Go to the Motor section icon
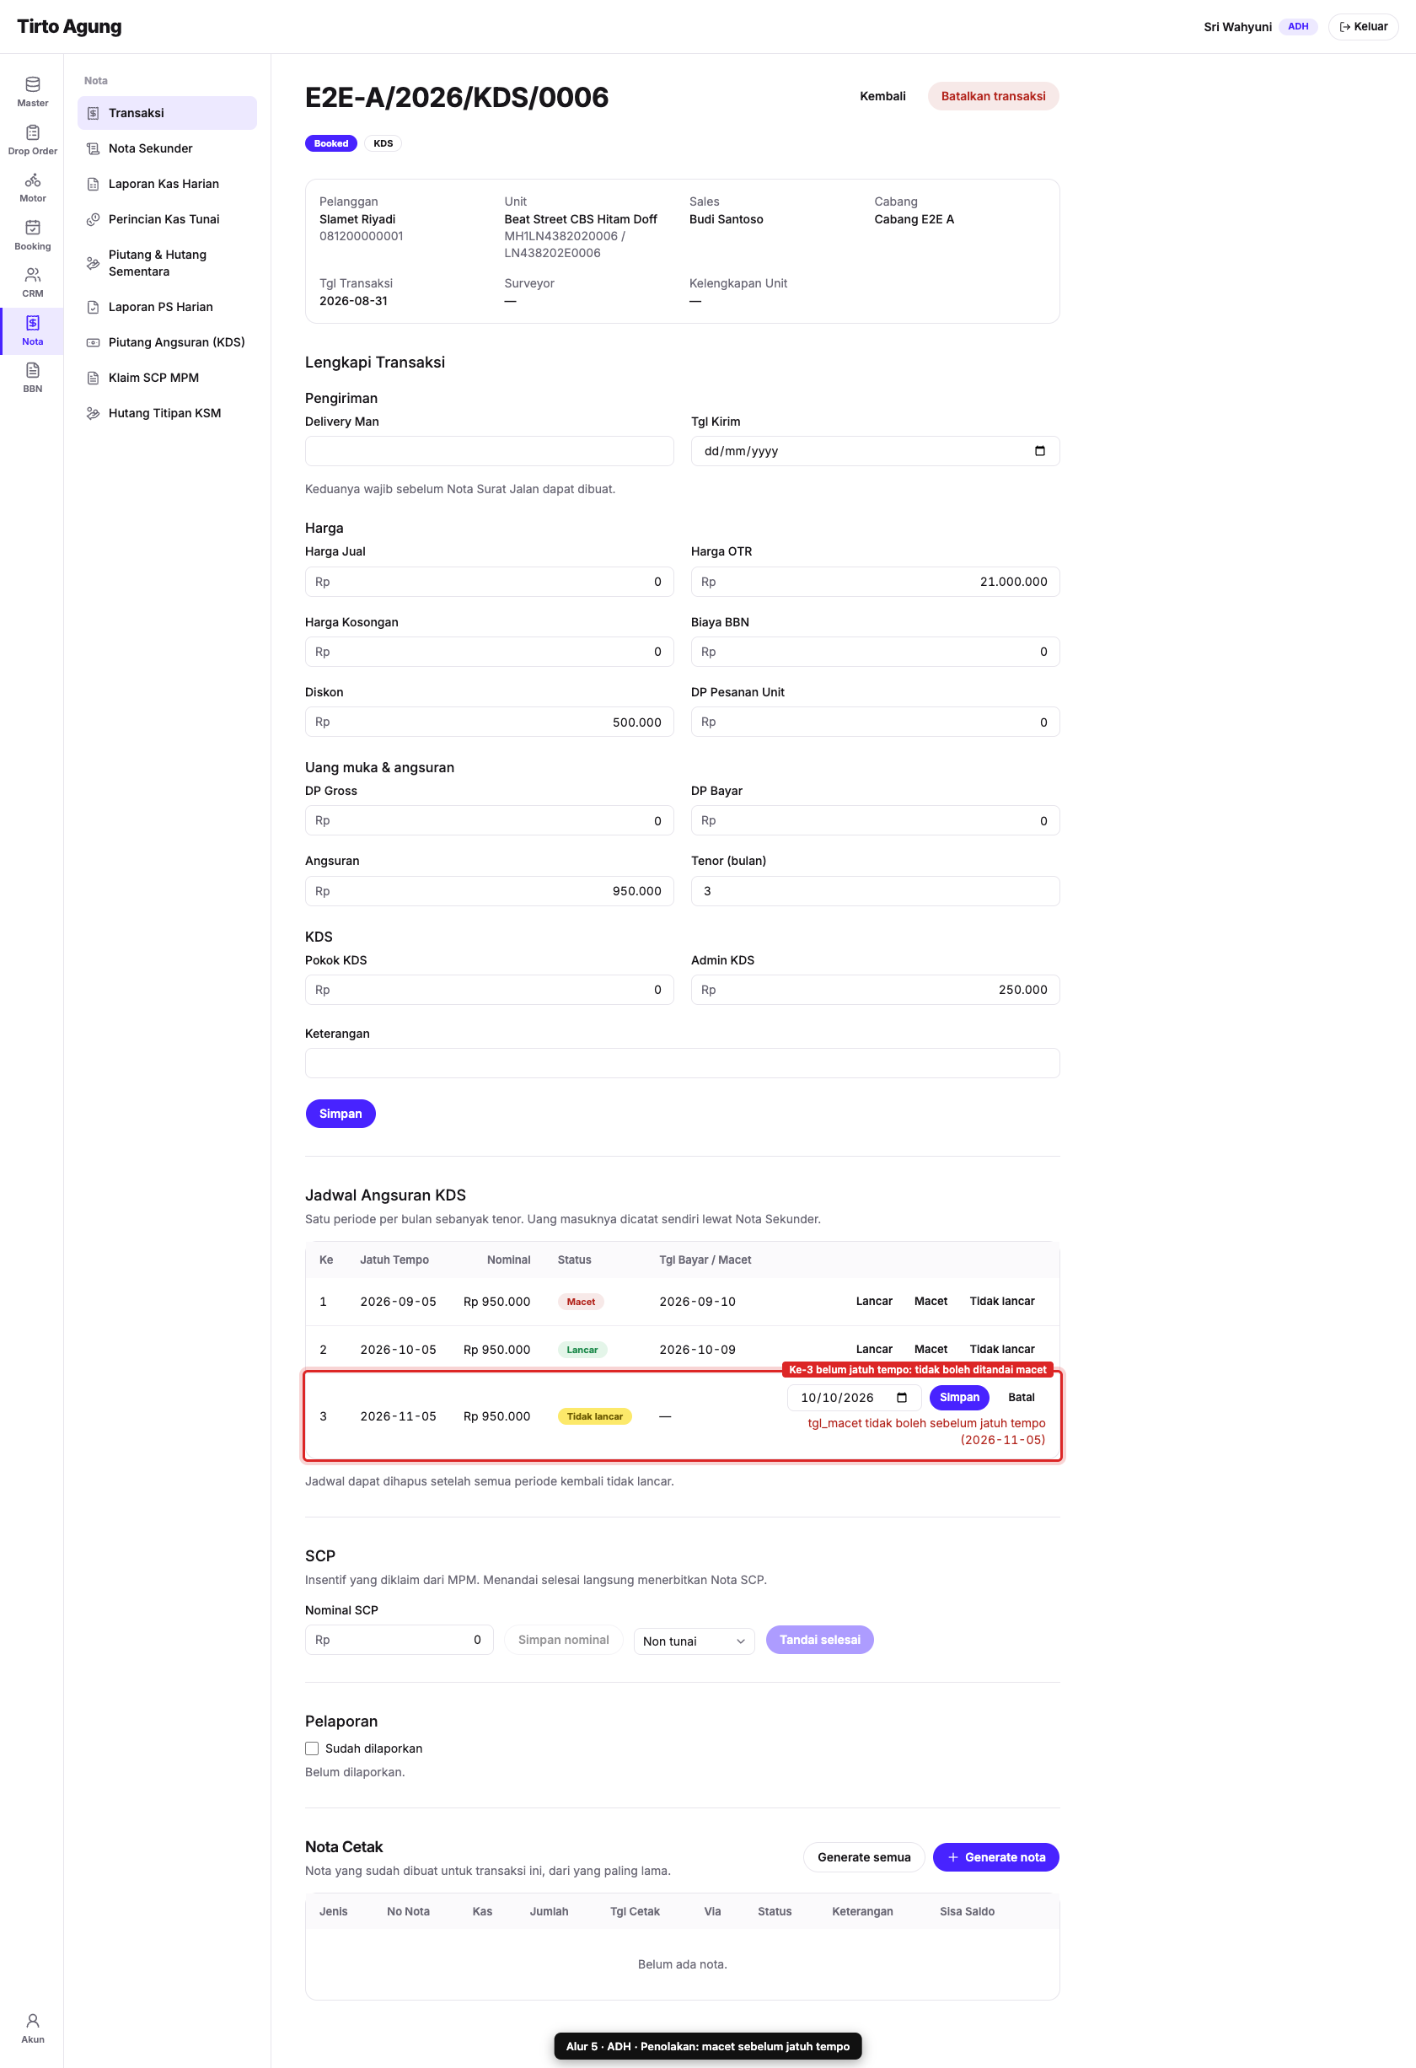This screenshot has height=2068, width=1416. click(32, 180)
